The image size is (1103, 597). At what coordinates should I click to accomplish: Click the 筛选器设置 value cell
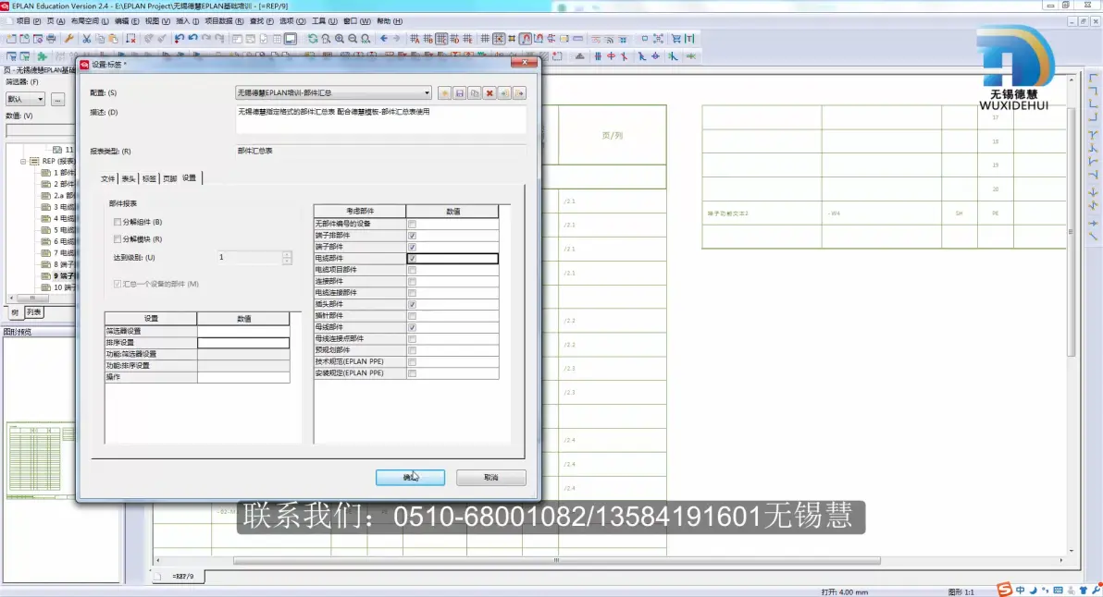pyautogui.click(x=243, y=331)
